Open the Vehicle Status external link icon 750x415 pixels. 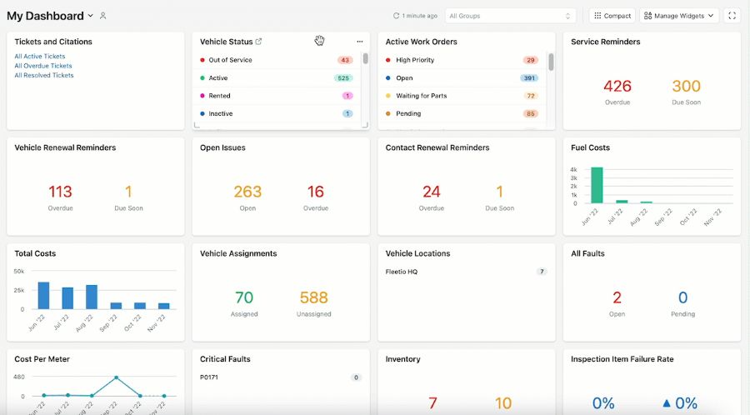point(259,42)
